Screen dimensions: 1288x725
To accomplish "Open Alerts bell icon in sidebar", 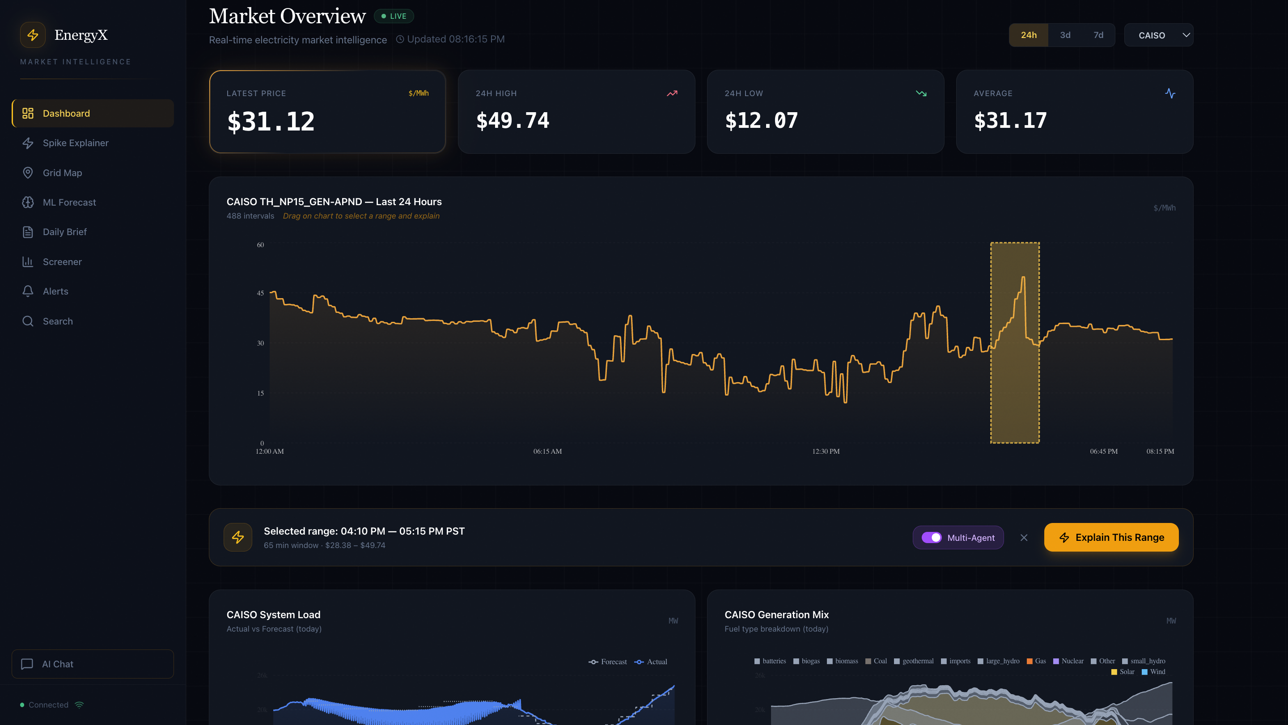I will tap(28, 291).
